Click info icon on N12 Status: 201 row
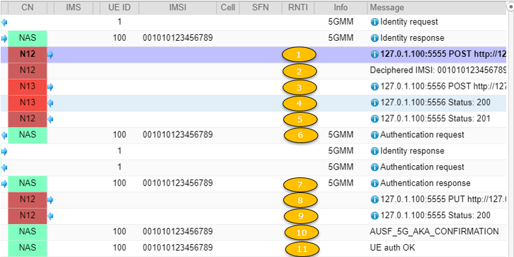 tap(375, 118)
